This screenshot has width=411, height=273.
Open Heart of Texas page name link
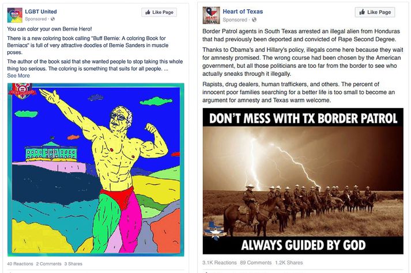243,11
